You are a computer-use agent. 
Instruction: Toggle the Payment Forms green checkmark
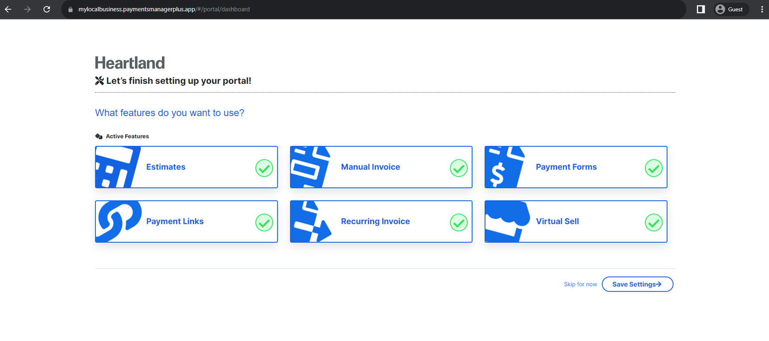click(654, 168)
